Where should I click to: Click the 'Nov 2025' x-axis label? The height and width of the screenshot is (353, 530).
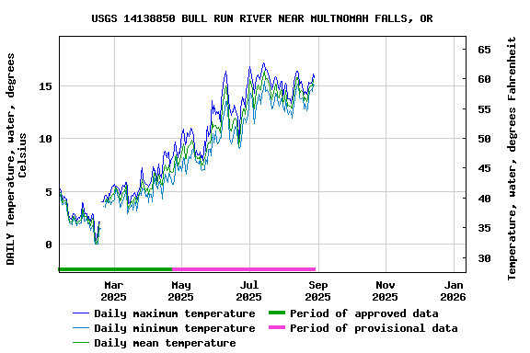385,290
